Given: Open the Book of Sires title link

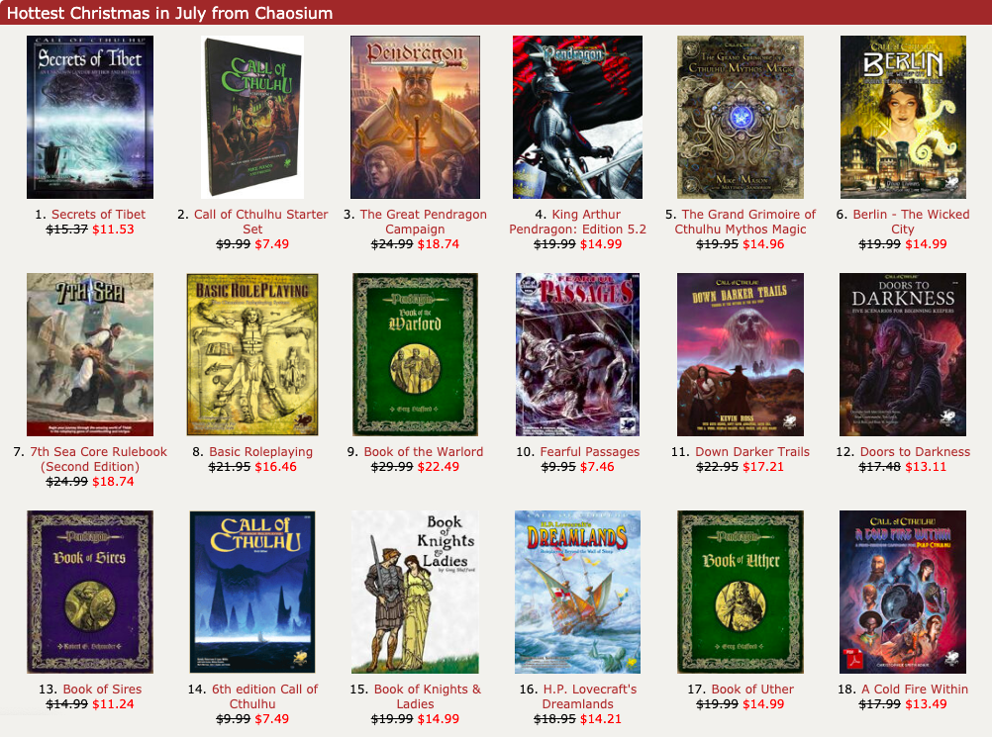Looking at the screenshot, I should [x=103, y=690].
